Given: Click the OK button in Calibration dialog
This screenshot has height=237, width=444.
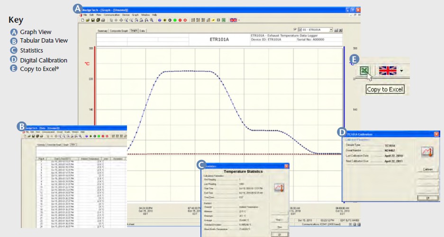Looking at the screenshot, I should pos(428,198).
